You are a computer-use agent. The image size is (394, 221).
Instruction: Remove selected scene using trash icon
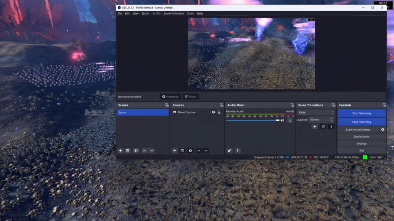[x=128, y=150]
